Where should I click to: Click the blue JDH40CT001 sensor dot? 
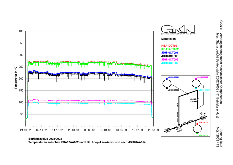pos(166,79)
